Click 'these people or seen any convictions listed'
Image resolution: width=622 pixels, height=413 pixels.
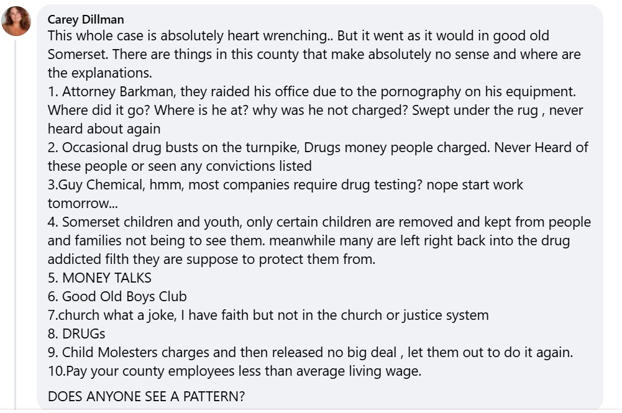click(180, 166)
